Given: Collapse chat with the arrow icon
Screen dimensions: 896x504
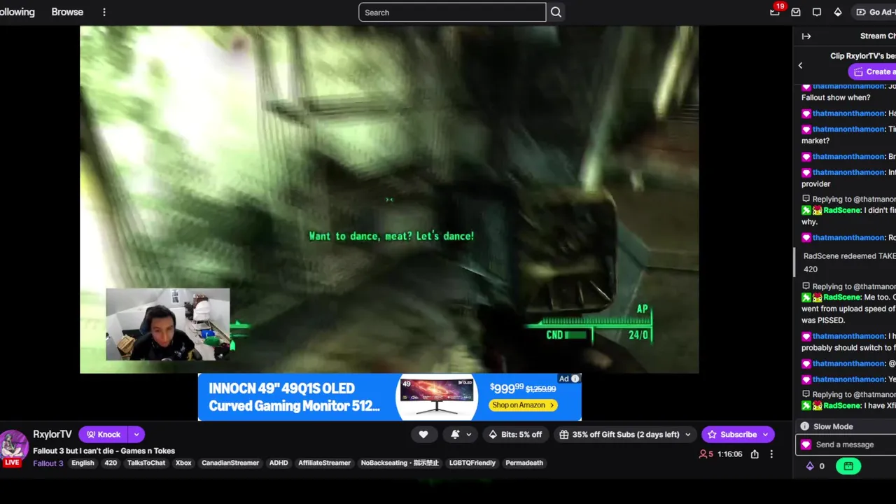Looking at the screenshot, I should click(806, 36).
